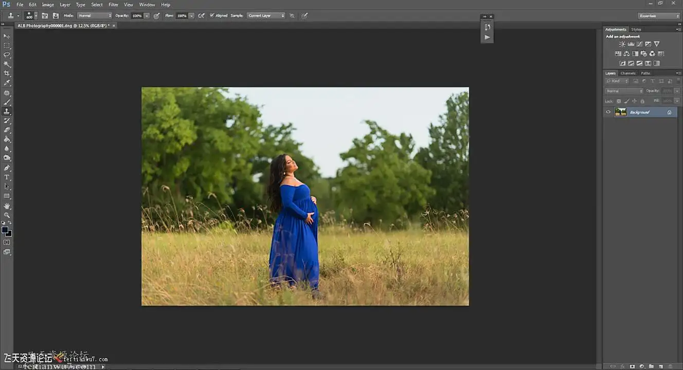Viewport: 683px width, 370px height.
Task: Toggle lock position
Action: 634,101
